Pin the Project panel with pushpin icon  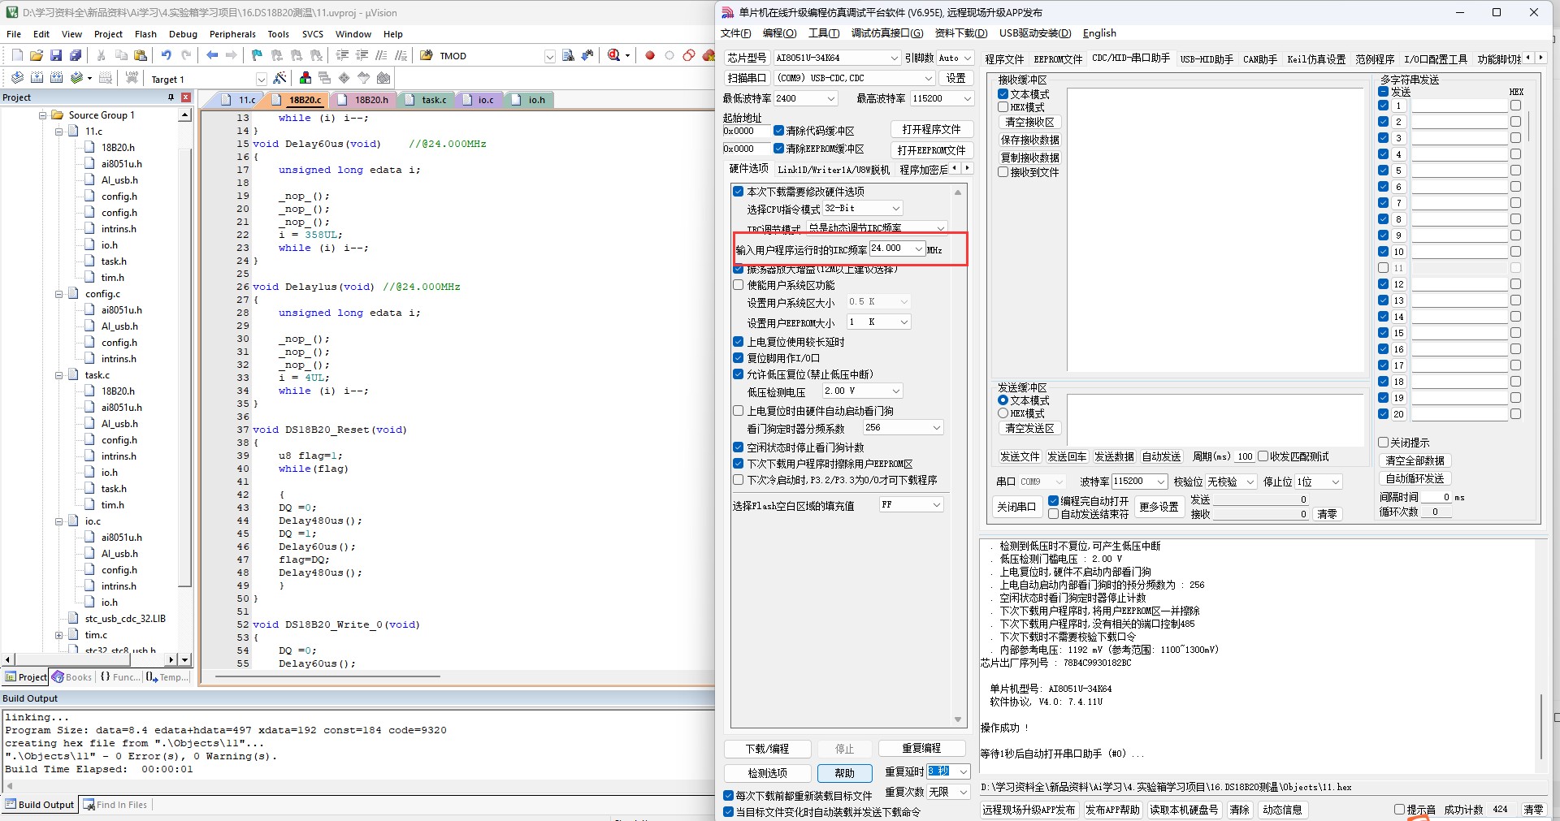(171, 97)
